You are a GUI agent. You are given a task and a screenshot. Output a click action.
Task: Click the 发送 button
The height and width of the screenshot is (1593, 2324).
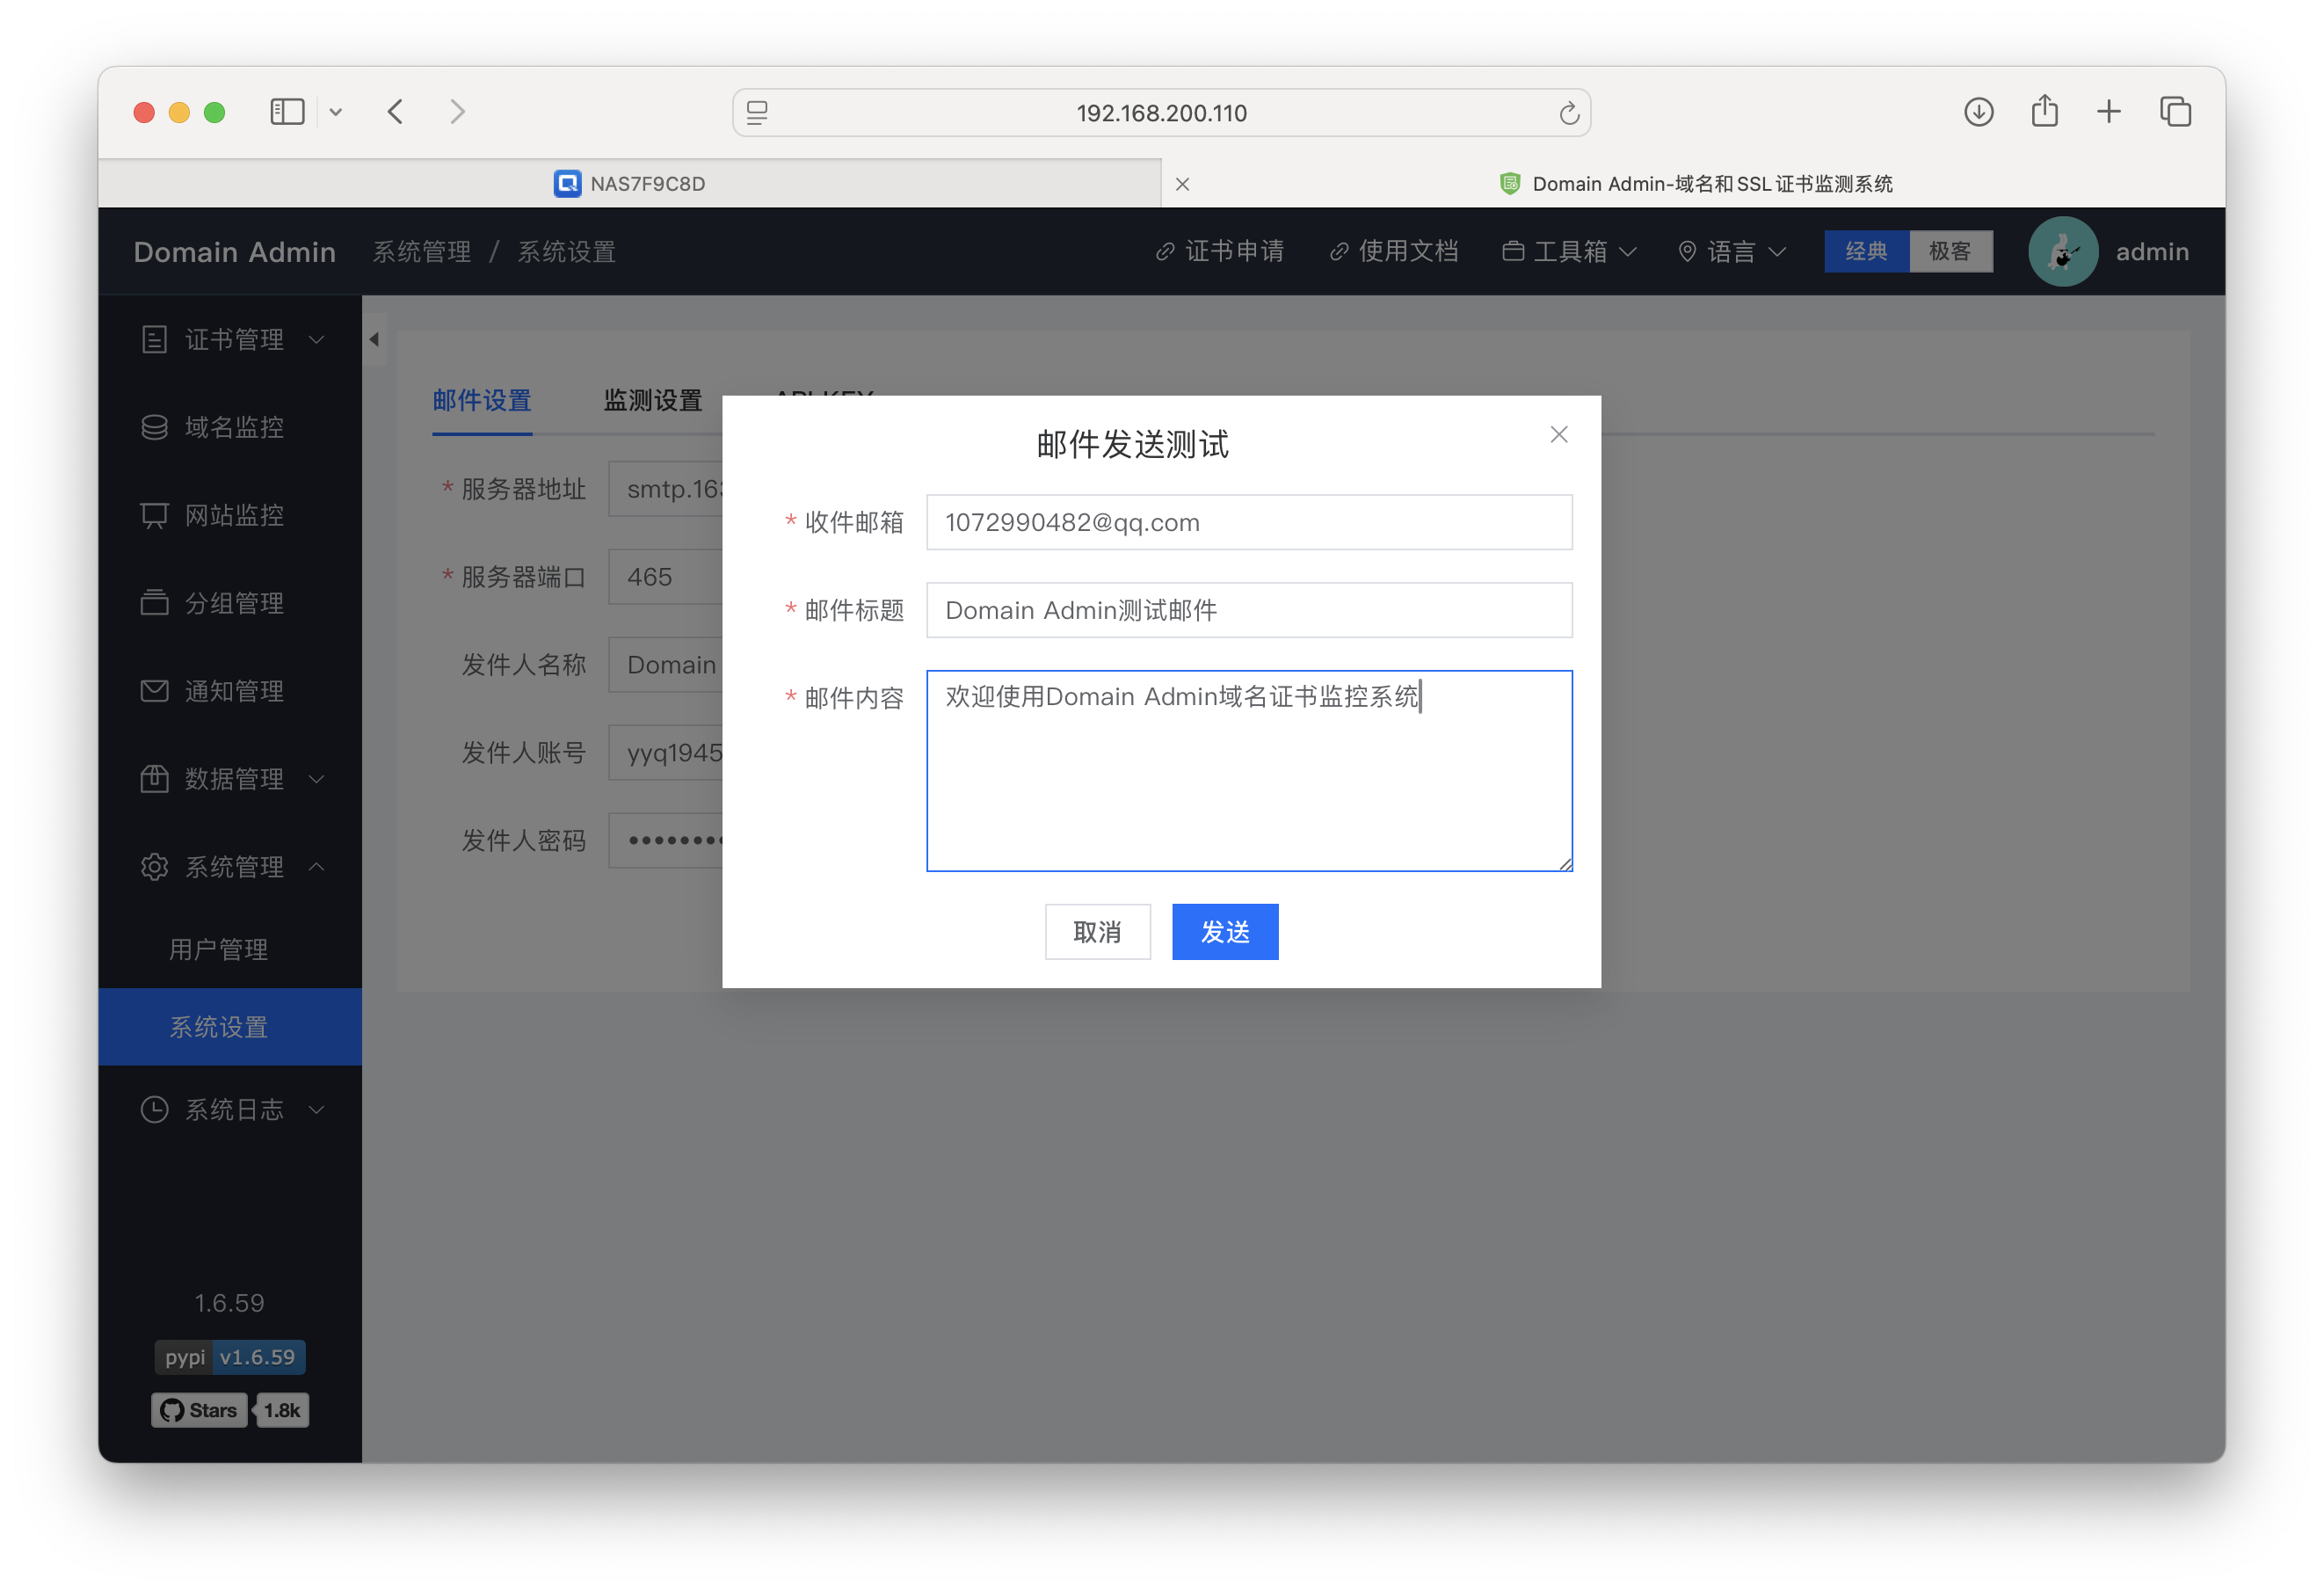(1225, 933)
